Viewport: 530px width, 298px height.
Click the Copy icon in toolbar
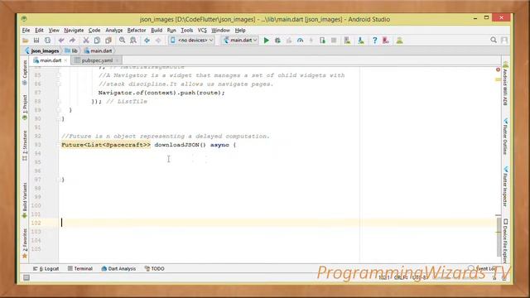pos(97,41)
